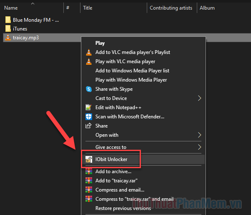251x215 pixels.
Task: Choose Compress and email...
Action: pos(143,190)
